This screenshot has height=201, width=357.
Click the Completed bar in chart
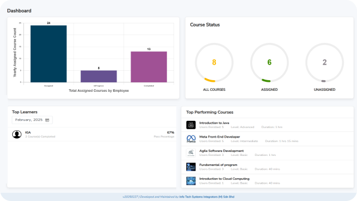[x=149, y=67]
